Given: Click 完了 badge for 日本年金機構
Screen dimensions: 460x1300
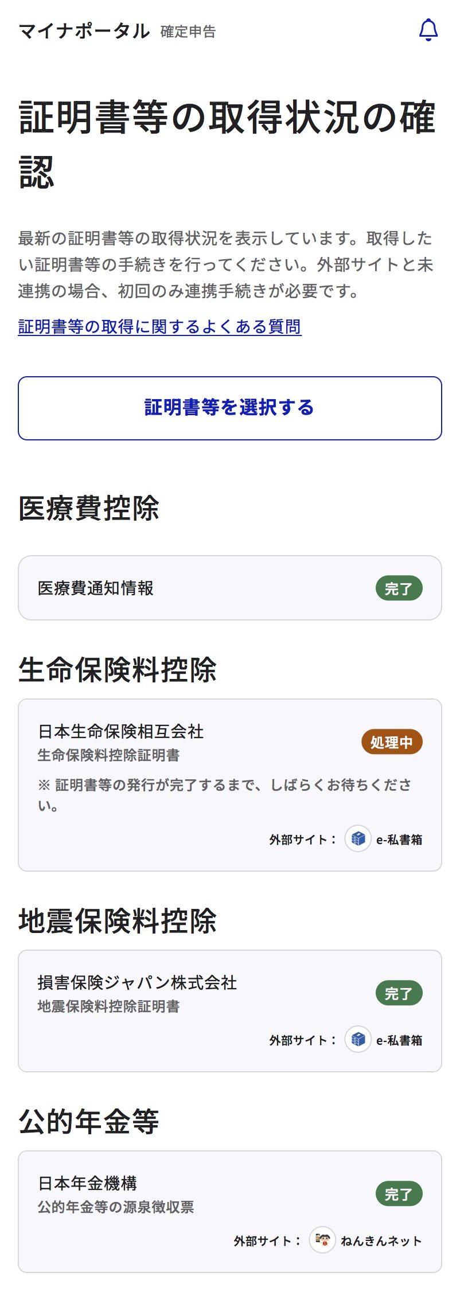Looking at the screenshot, I should [x=399, y=1194].
